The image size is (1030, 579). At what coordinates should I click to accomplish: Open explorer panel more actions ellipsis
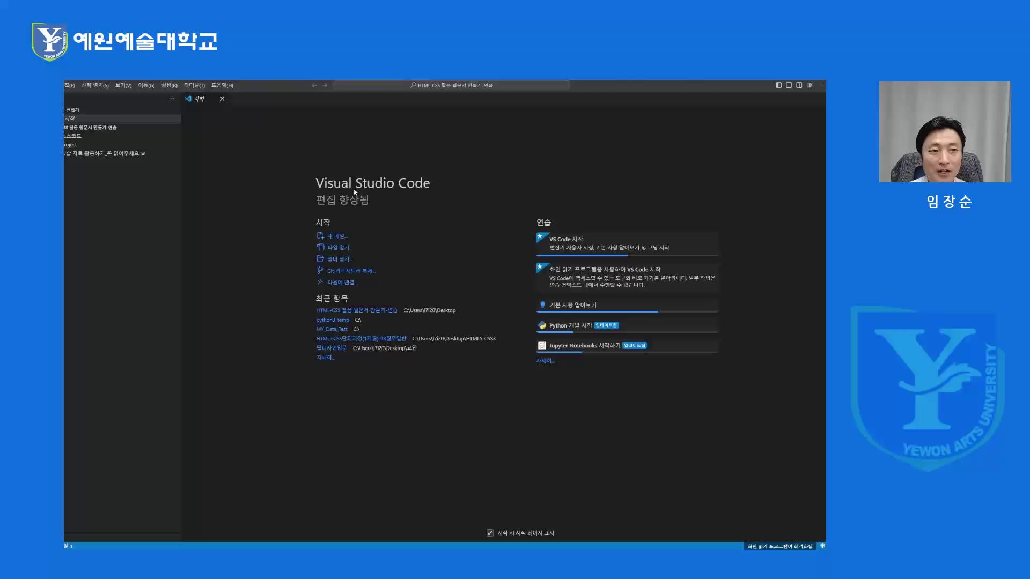tap(172, 99)
